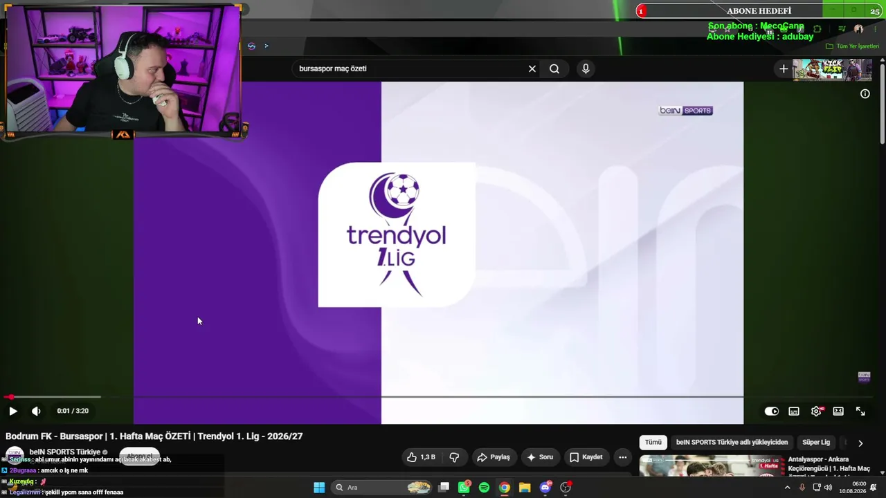Enter fullscreen mode
Viewport: 886px width, 498px height.
point(860,411)
